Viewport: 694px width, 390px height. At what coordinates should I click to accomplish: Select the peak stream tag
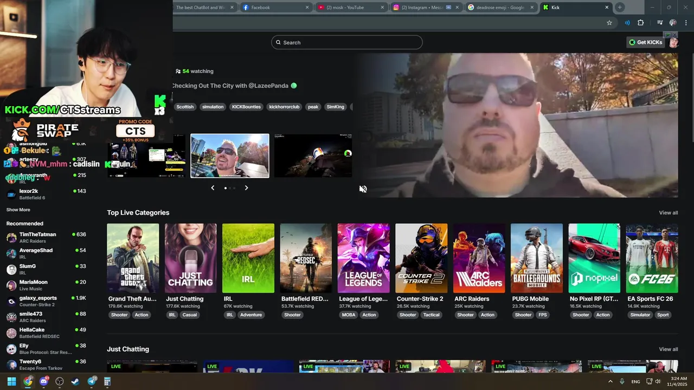313,107
